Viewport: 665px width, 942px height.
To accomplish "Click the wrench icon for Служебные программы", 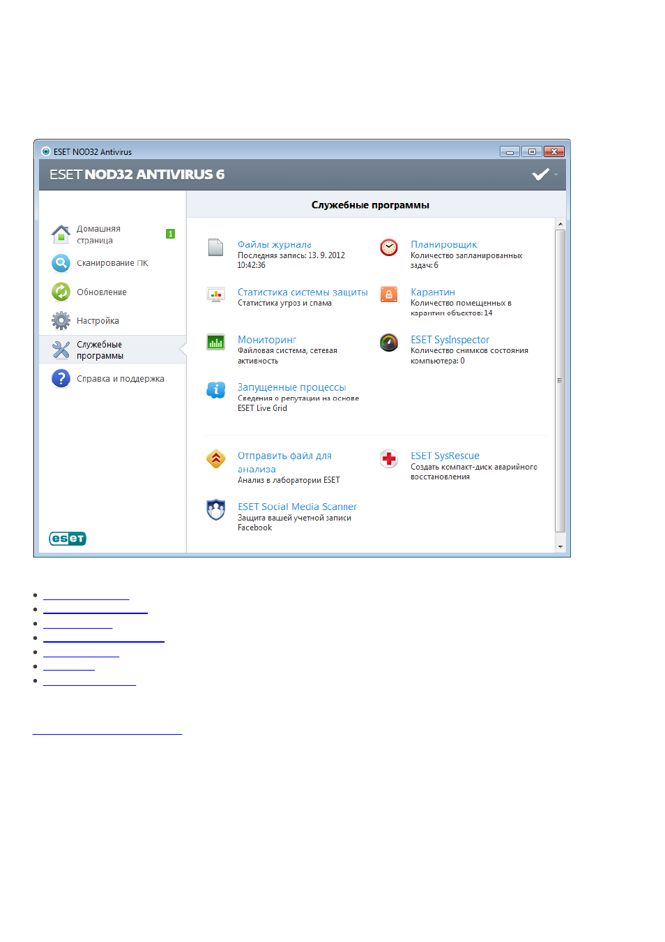I will click(61, 350).
